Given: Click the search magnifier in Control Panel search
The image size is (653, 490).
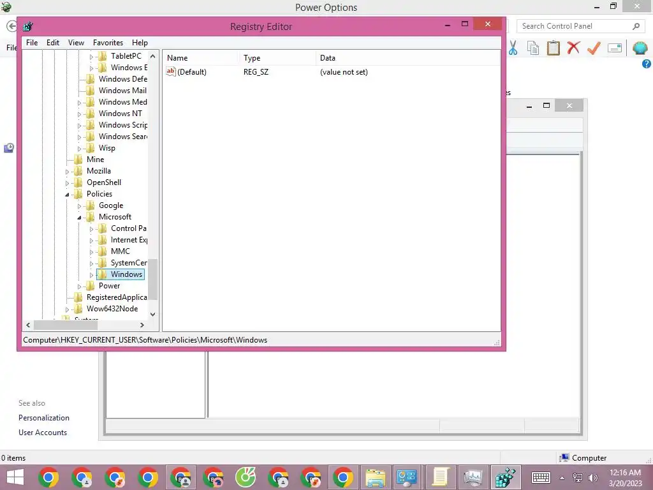Looking at the screenshot, I should point(636,26).
